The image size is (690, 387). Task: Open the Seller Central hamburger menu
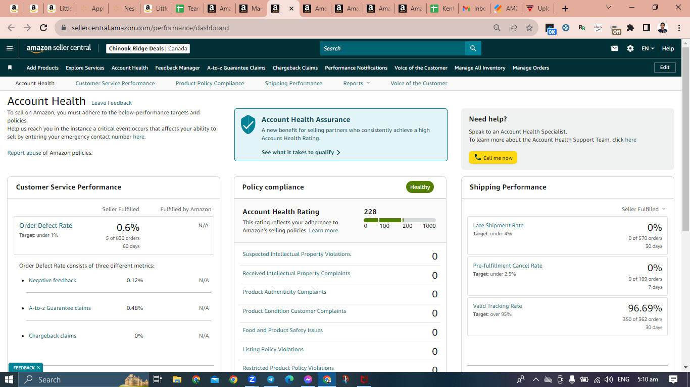(10, 48)
